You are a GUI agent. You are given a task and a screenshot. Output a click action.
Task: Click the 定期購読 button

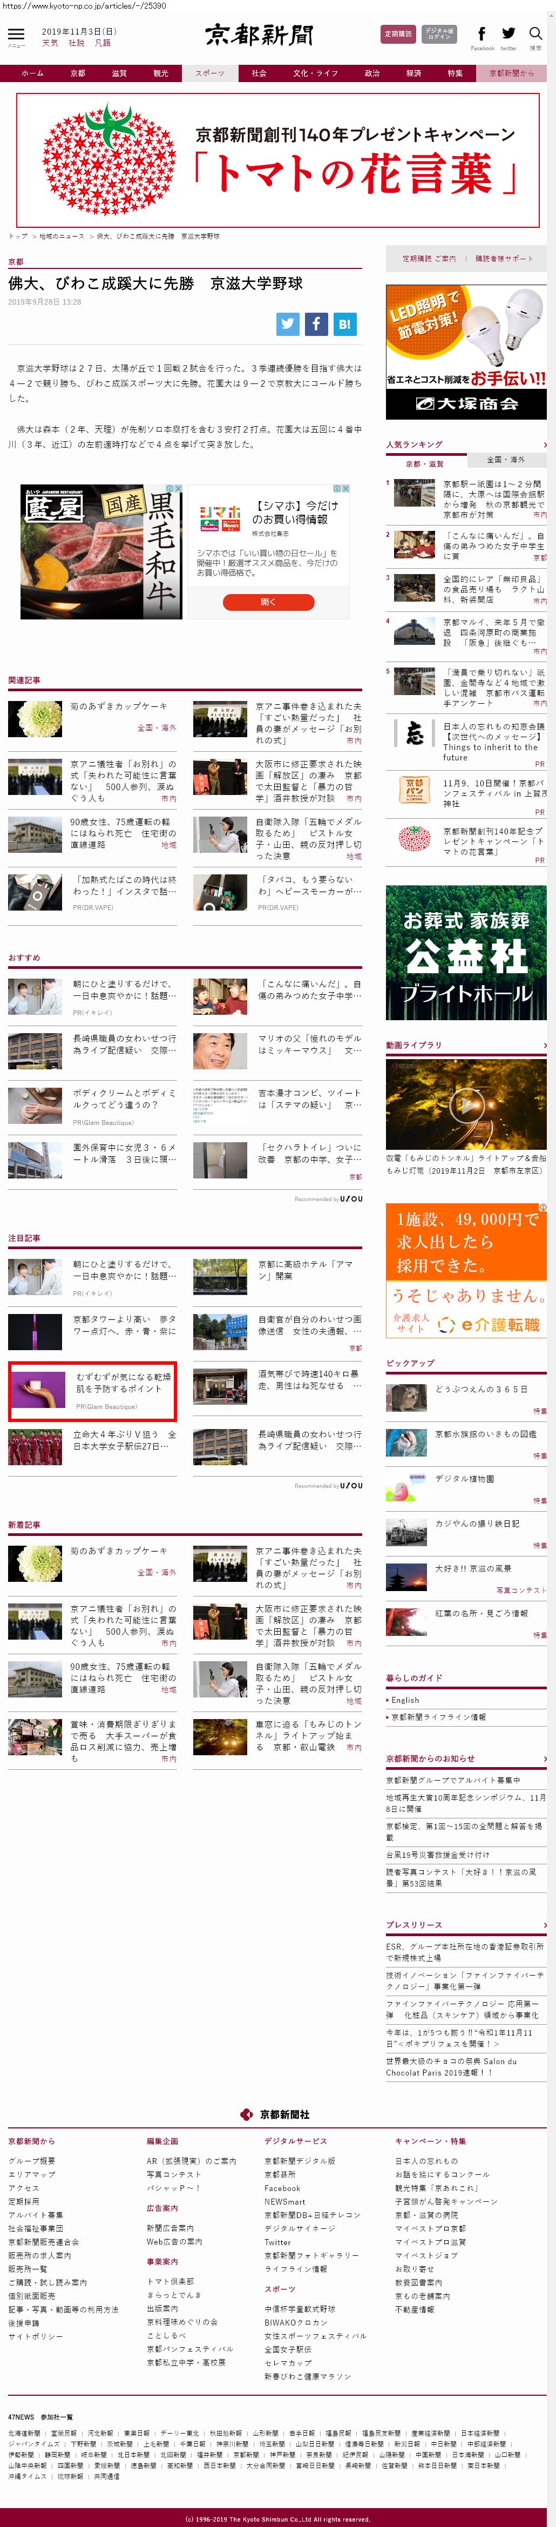coord(397,35)
